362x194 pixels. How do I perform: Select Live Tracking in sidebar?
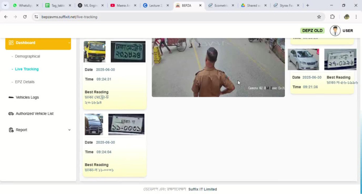pos(27,69)
